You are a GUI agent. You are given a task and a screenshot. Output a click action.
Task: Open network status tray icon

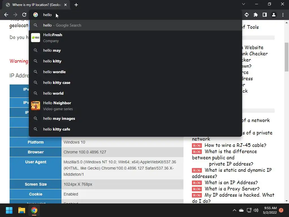[249, 210]
